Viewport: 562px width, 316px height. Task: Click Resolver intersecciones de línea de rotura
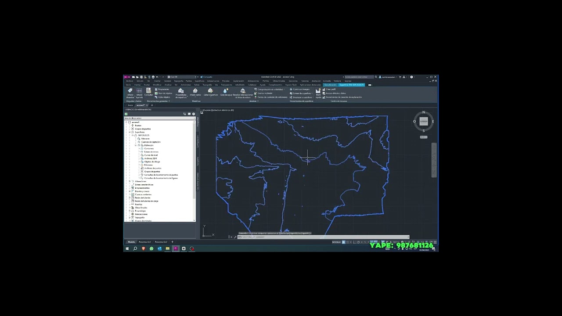pos(243,93)
